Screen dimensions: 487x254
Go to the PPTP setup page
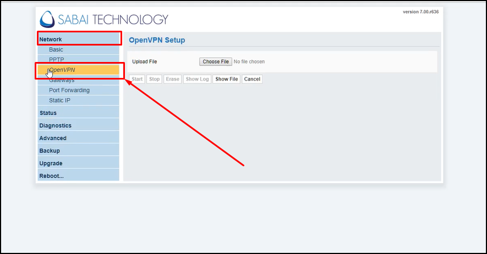click(56, 60)
